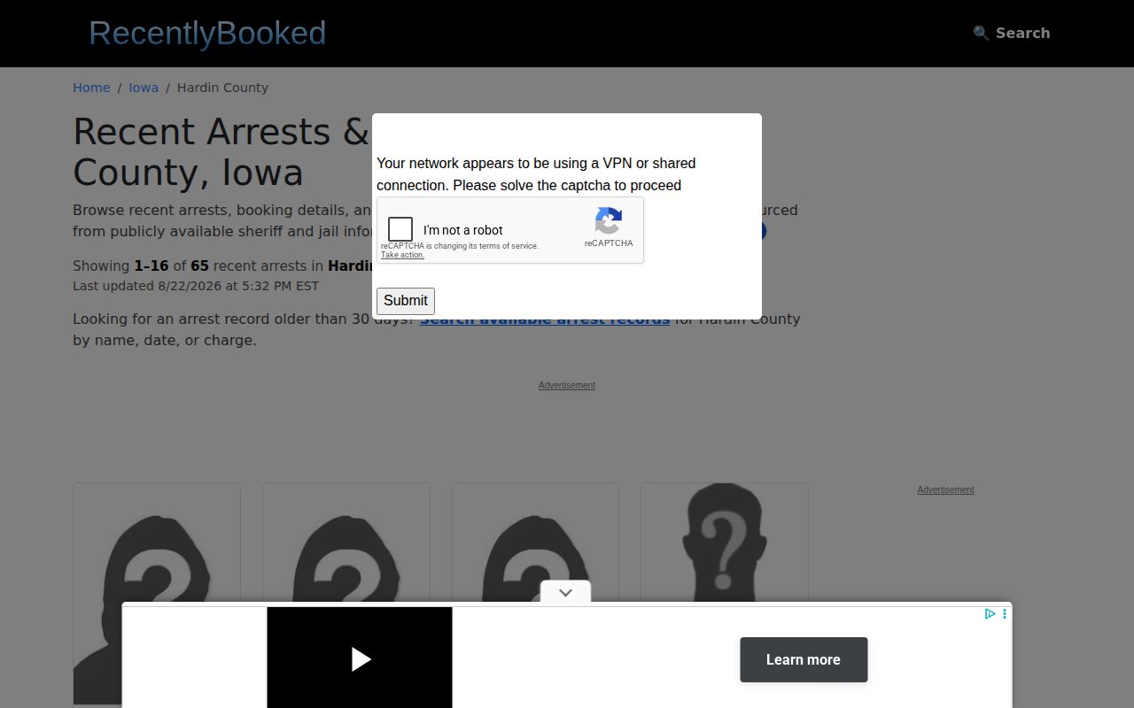Click the reCAPTCHA logo icon
Image resolution: width=1134 pixels, height=708 pixels.
tap(609, 220)
